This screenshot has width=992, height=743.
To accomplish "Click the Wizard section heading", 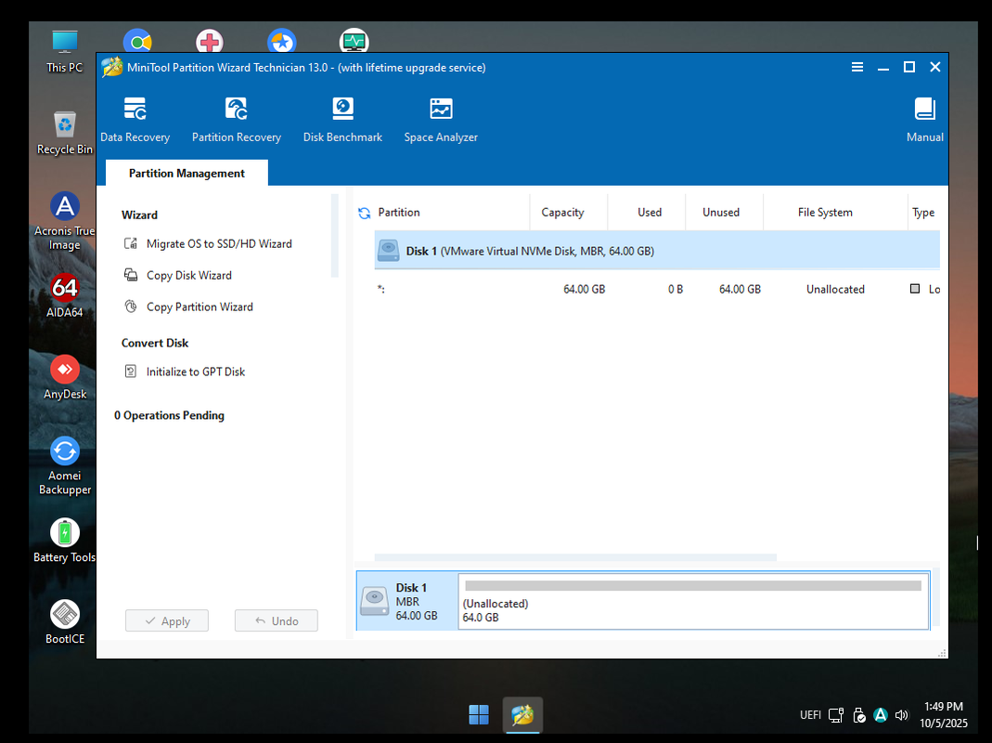I will click(139, 215).
